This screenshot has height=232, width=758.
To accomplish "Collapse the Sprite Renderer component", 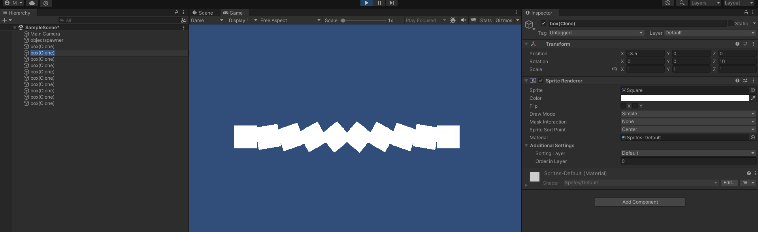I will [526, 81].
